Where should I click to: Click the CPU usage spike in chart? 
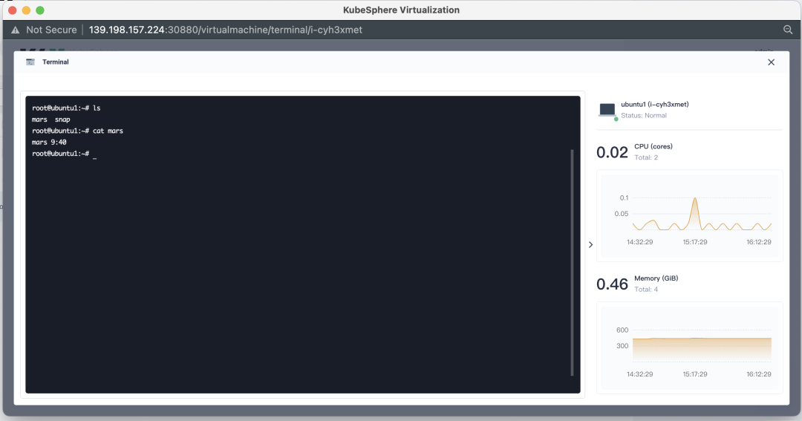(x=694, y=212)
